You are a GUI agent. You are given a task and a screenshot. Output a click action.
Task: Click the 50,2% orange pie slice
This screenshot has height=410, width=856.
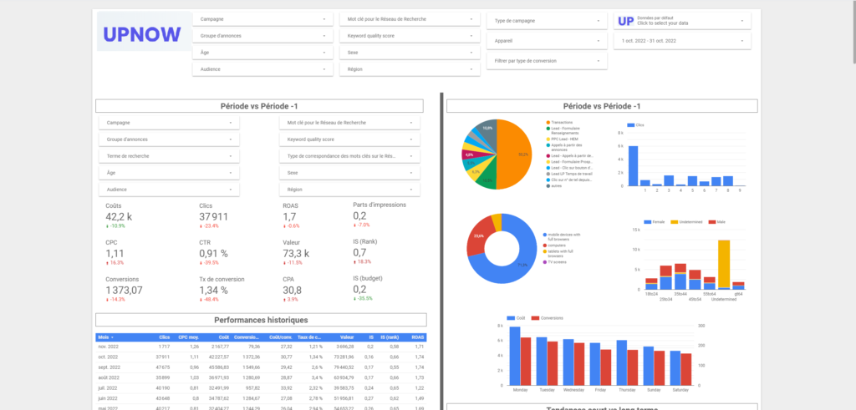click(516, 154)
